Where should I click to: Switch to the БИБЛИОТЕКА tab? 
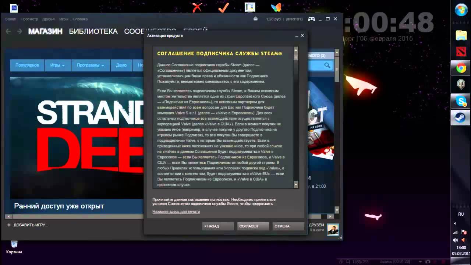(93, 31)
